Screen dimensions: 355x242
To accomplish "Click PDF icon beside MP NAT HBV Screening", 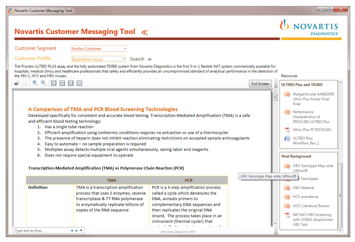I will click(x=287, y=215).
